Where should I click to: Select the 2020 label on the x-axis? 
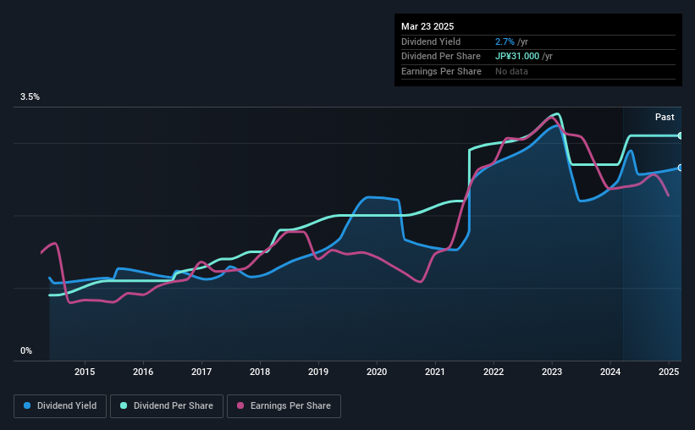(x=377, y=372)
